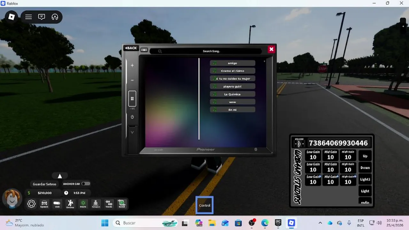Click the song list scrollbar thumb
The height and width of the screenshot is (230, 409).
point(264,61)
